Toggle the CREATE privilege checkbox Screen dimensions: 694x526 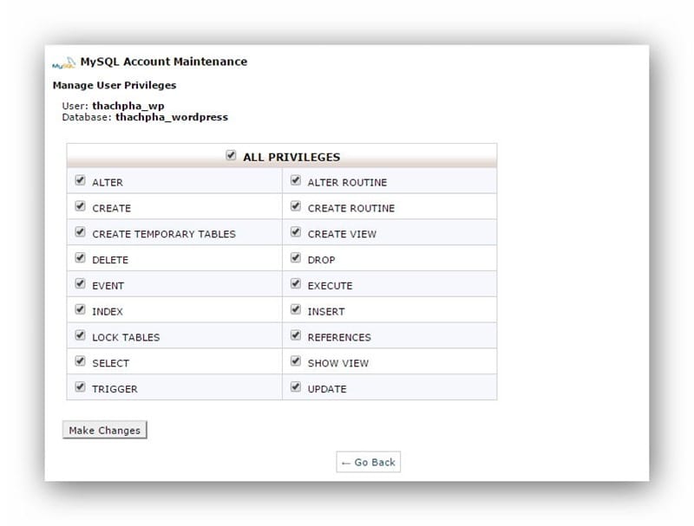pos(80,206)
